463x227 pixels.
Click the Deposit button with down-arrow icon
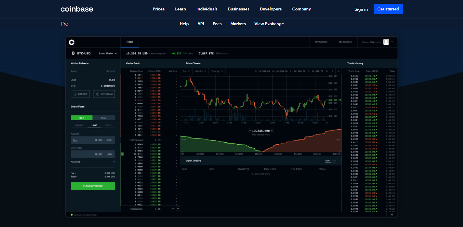click(80, 94)
